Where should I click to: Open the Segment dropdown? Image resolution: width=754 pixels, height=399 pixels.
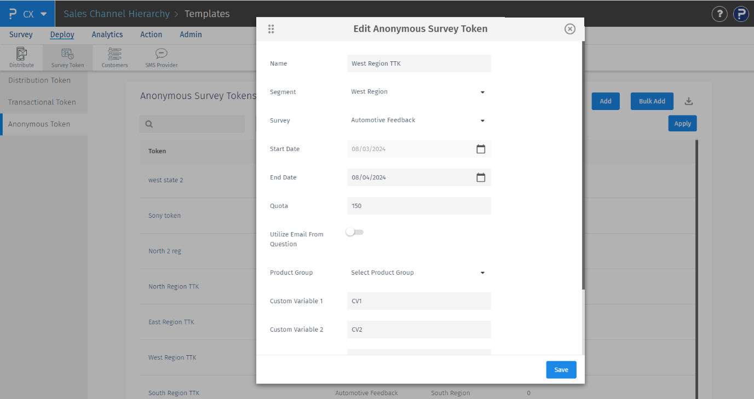click(482, 92)
